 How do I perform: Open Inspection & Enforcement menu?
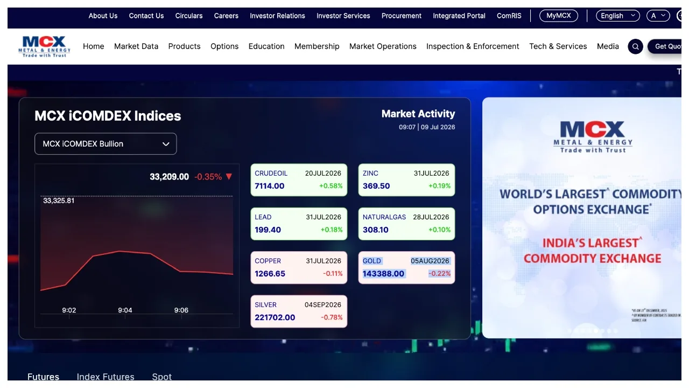(x=473, y=46)
